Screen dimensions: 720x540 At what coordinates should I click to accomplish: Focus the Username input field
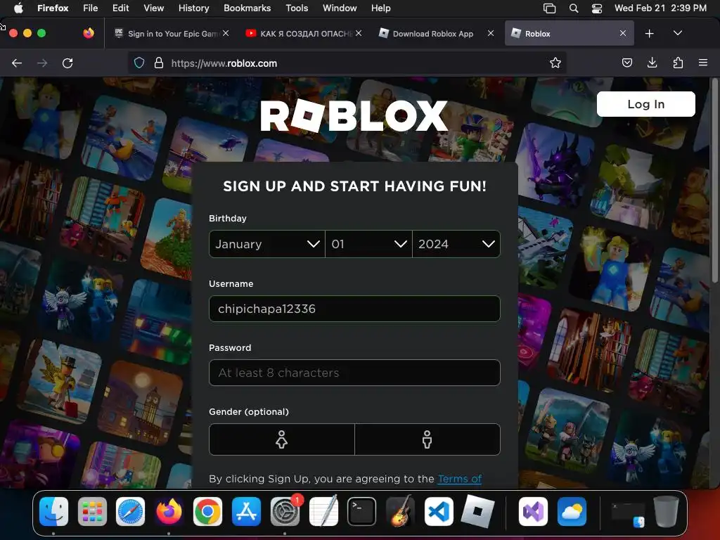click(x=354, y=309)
